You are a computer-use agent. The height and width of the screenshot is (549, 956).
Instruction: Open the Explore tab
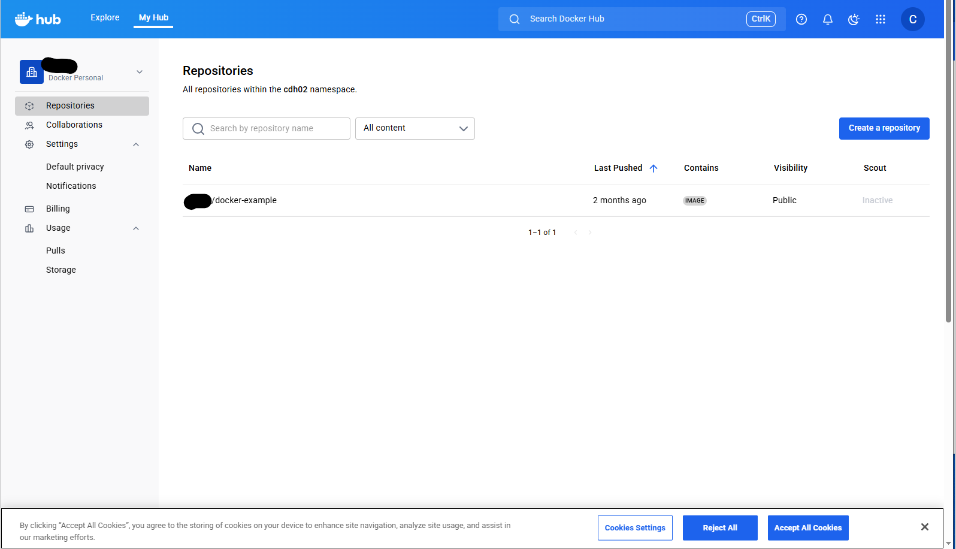(105, 17)
